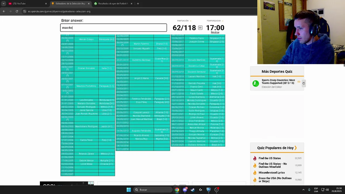Image resolution: width=345 pixels, height=194 pixels.
Task: Click the Gonzalo Higuaín cell
Action: [141, 48]
